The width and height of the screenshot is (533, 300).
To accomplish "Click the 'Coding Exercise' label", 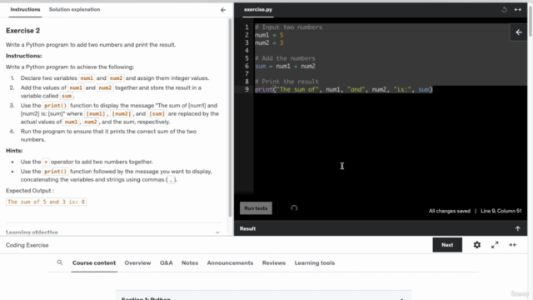I will tap(27, 245).
